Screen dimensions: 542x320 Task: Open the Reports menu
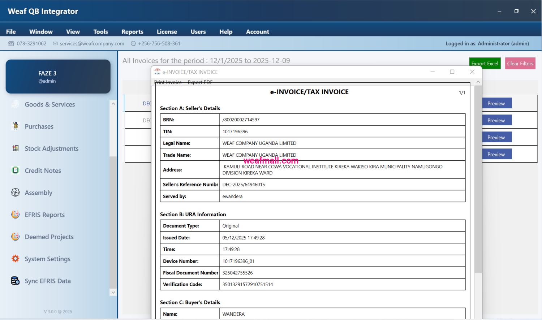(x=132, y=32)
